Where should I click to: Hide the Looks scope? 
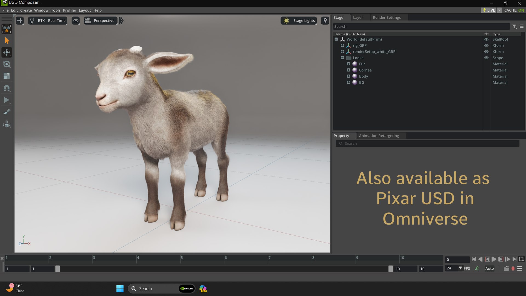[x=486, y=58]
